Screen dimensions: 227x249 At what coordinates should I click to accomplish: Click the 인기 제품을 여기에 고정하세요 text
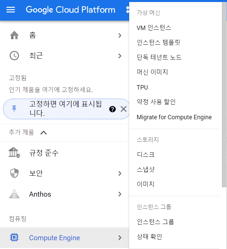tap(51, 90)
